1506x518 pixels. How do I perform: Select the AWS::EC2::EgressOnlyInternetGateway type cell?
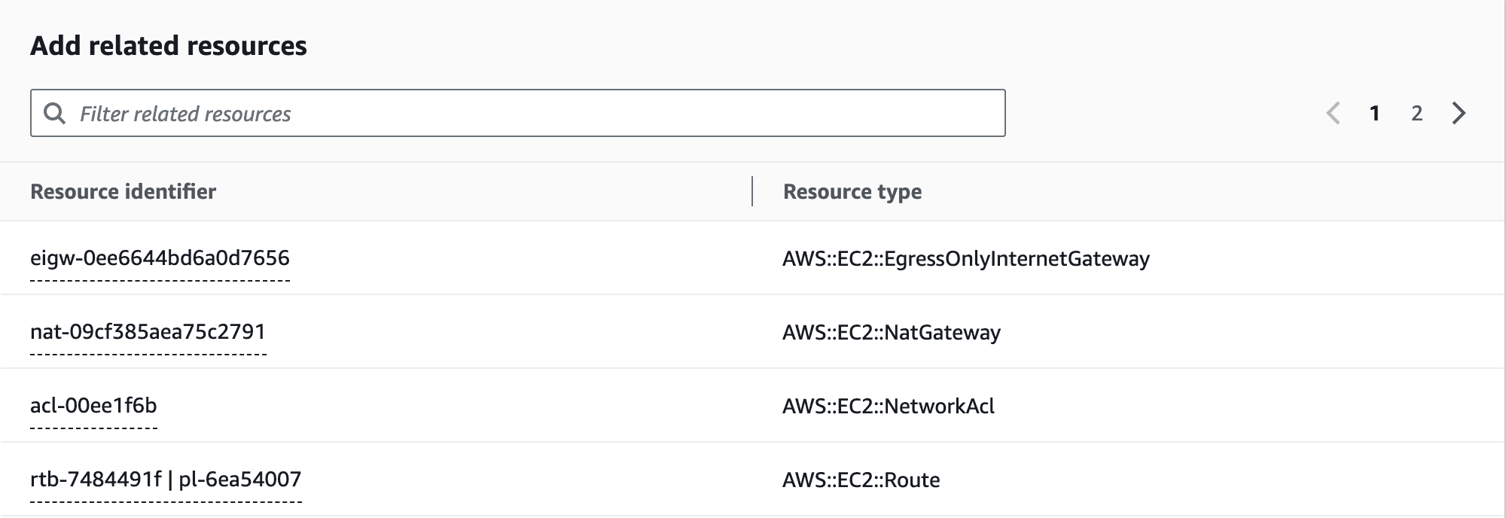point(966,259)
